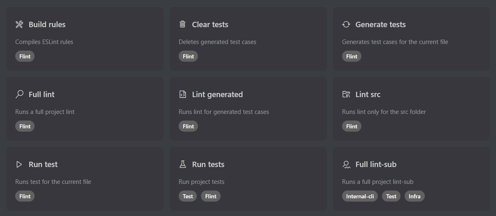Click the folder library icon on Lint src
Screen dimensions: 496x216
pyautogui.click(x=346, y=94)
